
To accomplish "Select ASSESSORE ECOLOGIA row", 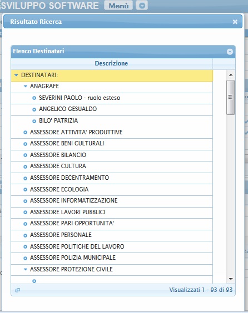I will click(x=112, y=189).
